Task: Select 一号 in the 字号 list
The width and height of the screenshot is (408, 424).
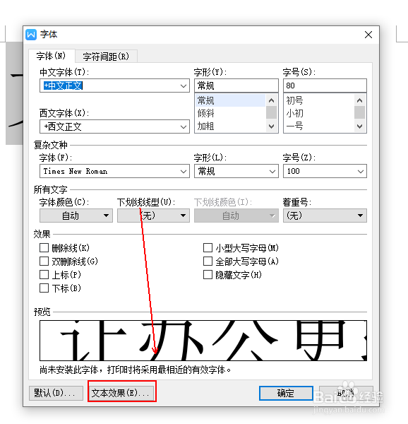Action: 319,126
